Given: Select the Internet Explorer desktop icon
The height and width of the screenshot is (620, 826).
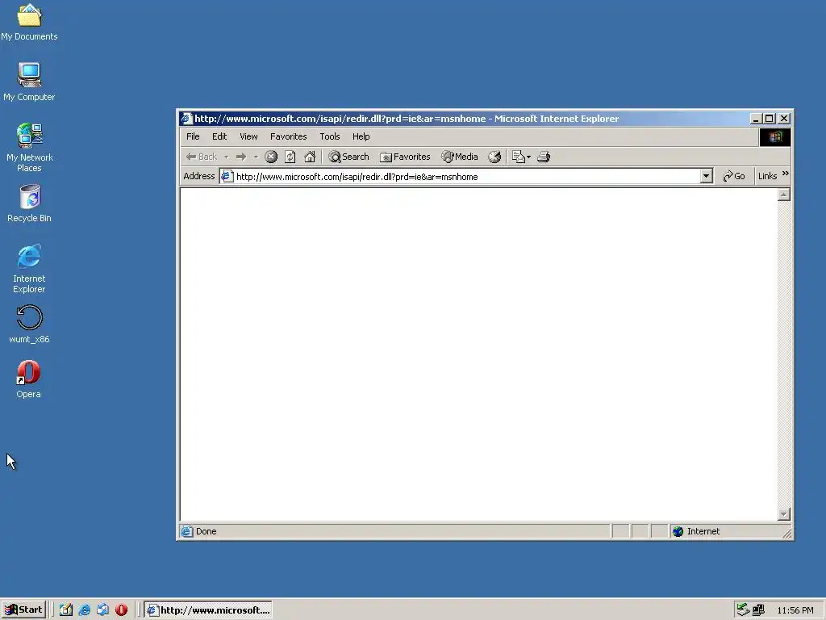Looking at the screenshot, I should 29,268.
